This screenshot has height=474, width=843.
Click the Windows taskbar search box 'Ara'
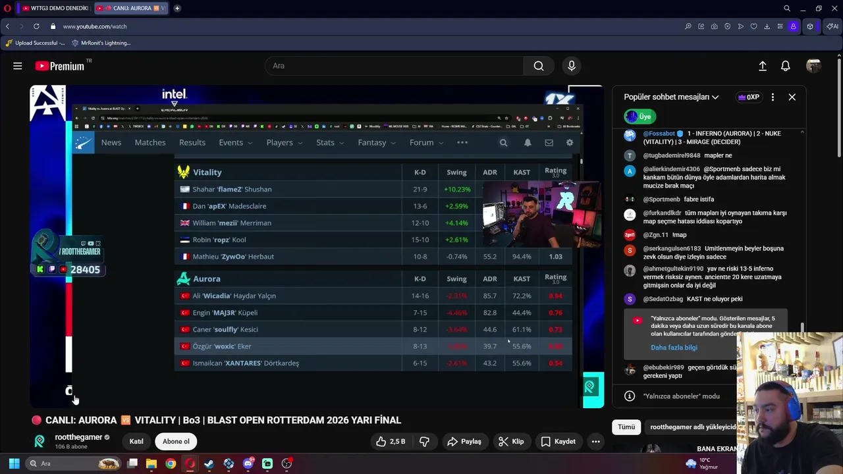click(74, 463)
